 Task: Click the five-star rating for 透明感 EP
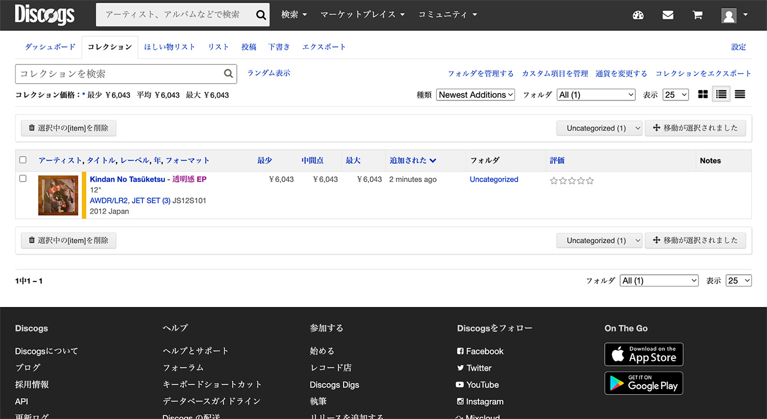coord(572,180)
